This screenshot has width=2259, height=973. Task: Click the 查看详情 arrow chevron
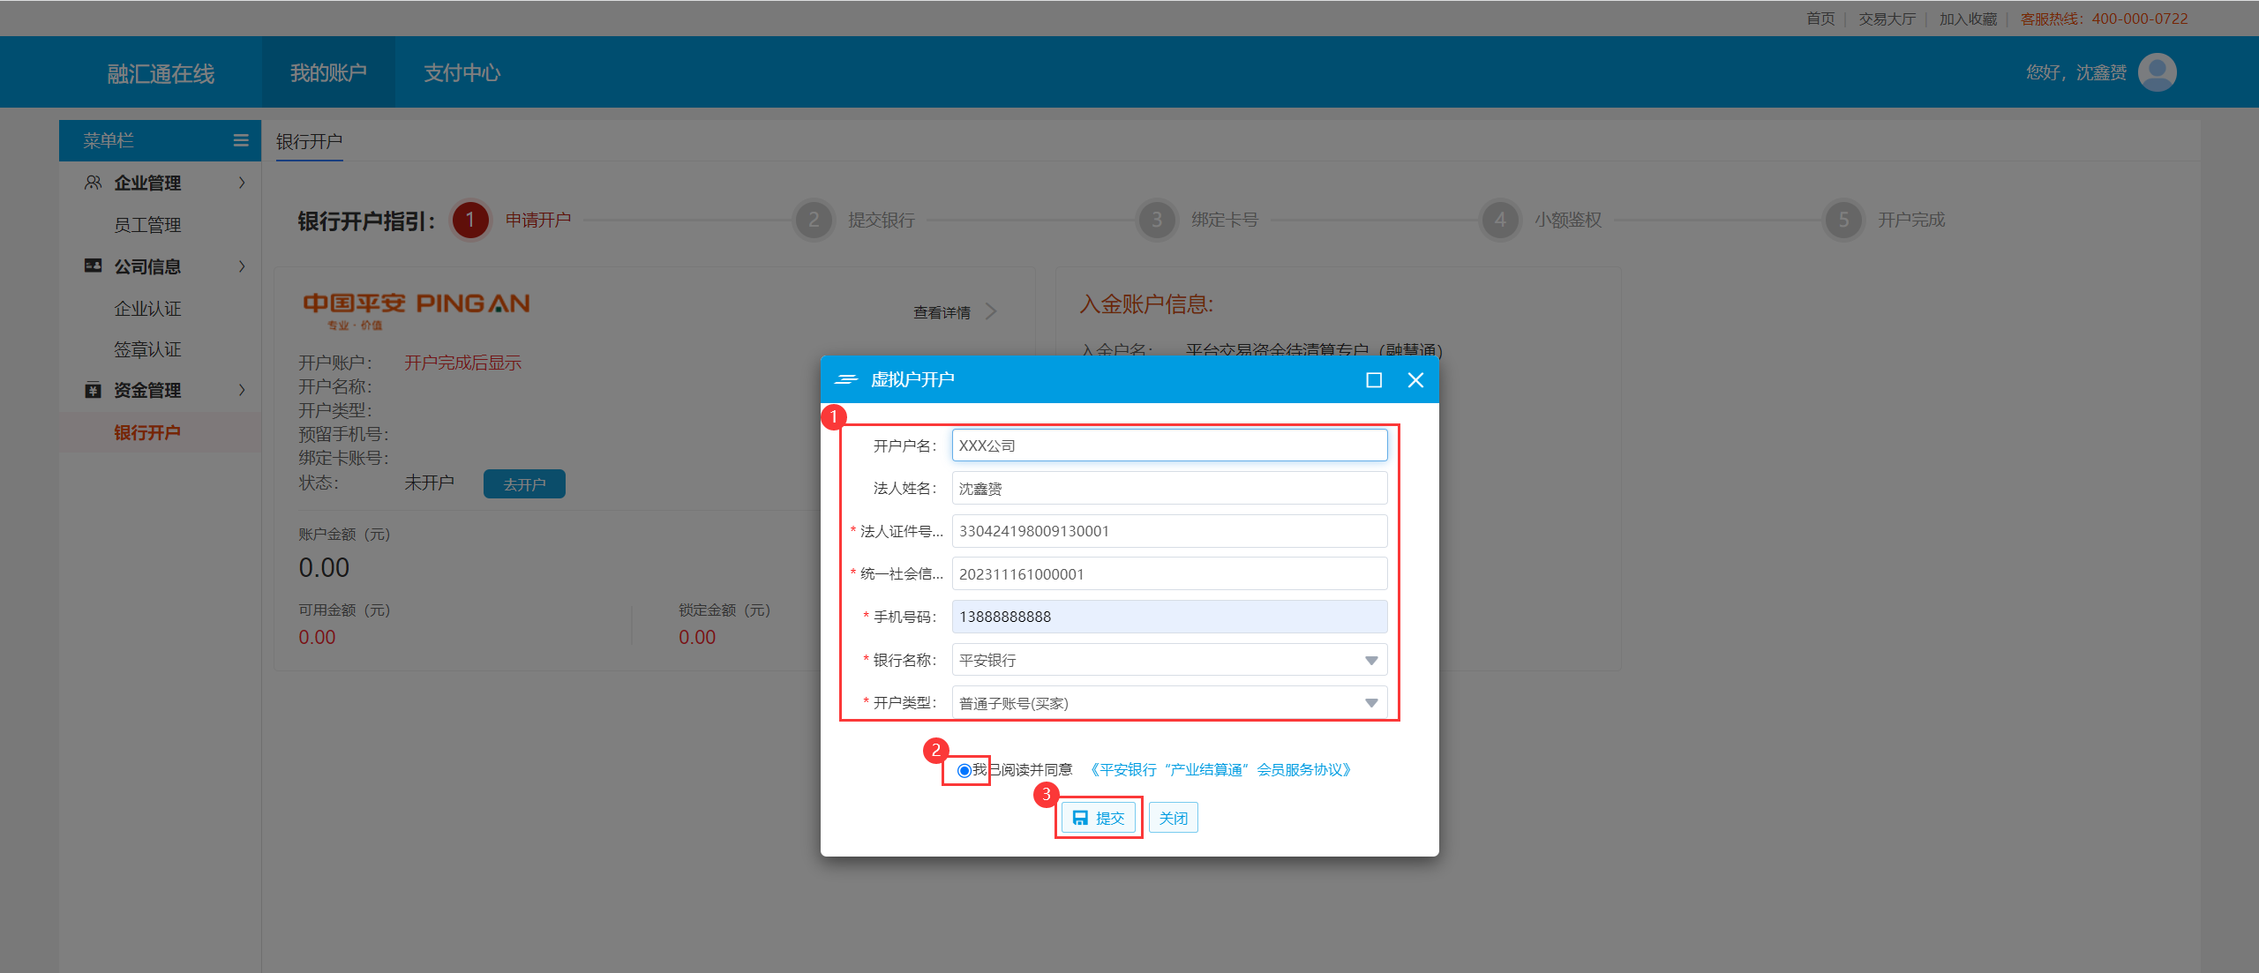991,311
